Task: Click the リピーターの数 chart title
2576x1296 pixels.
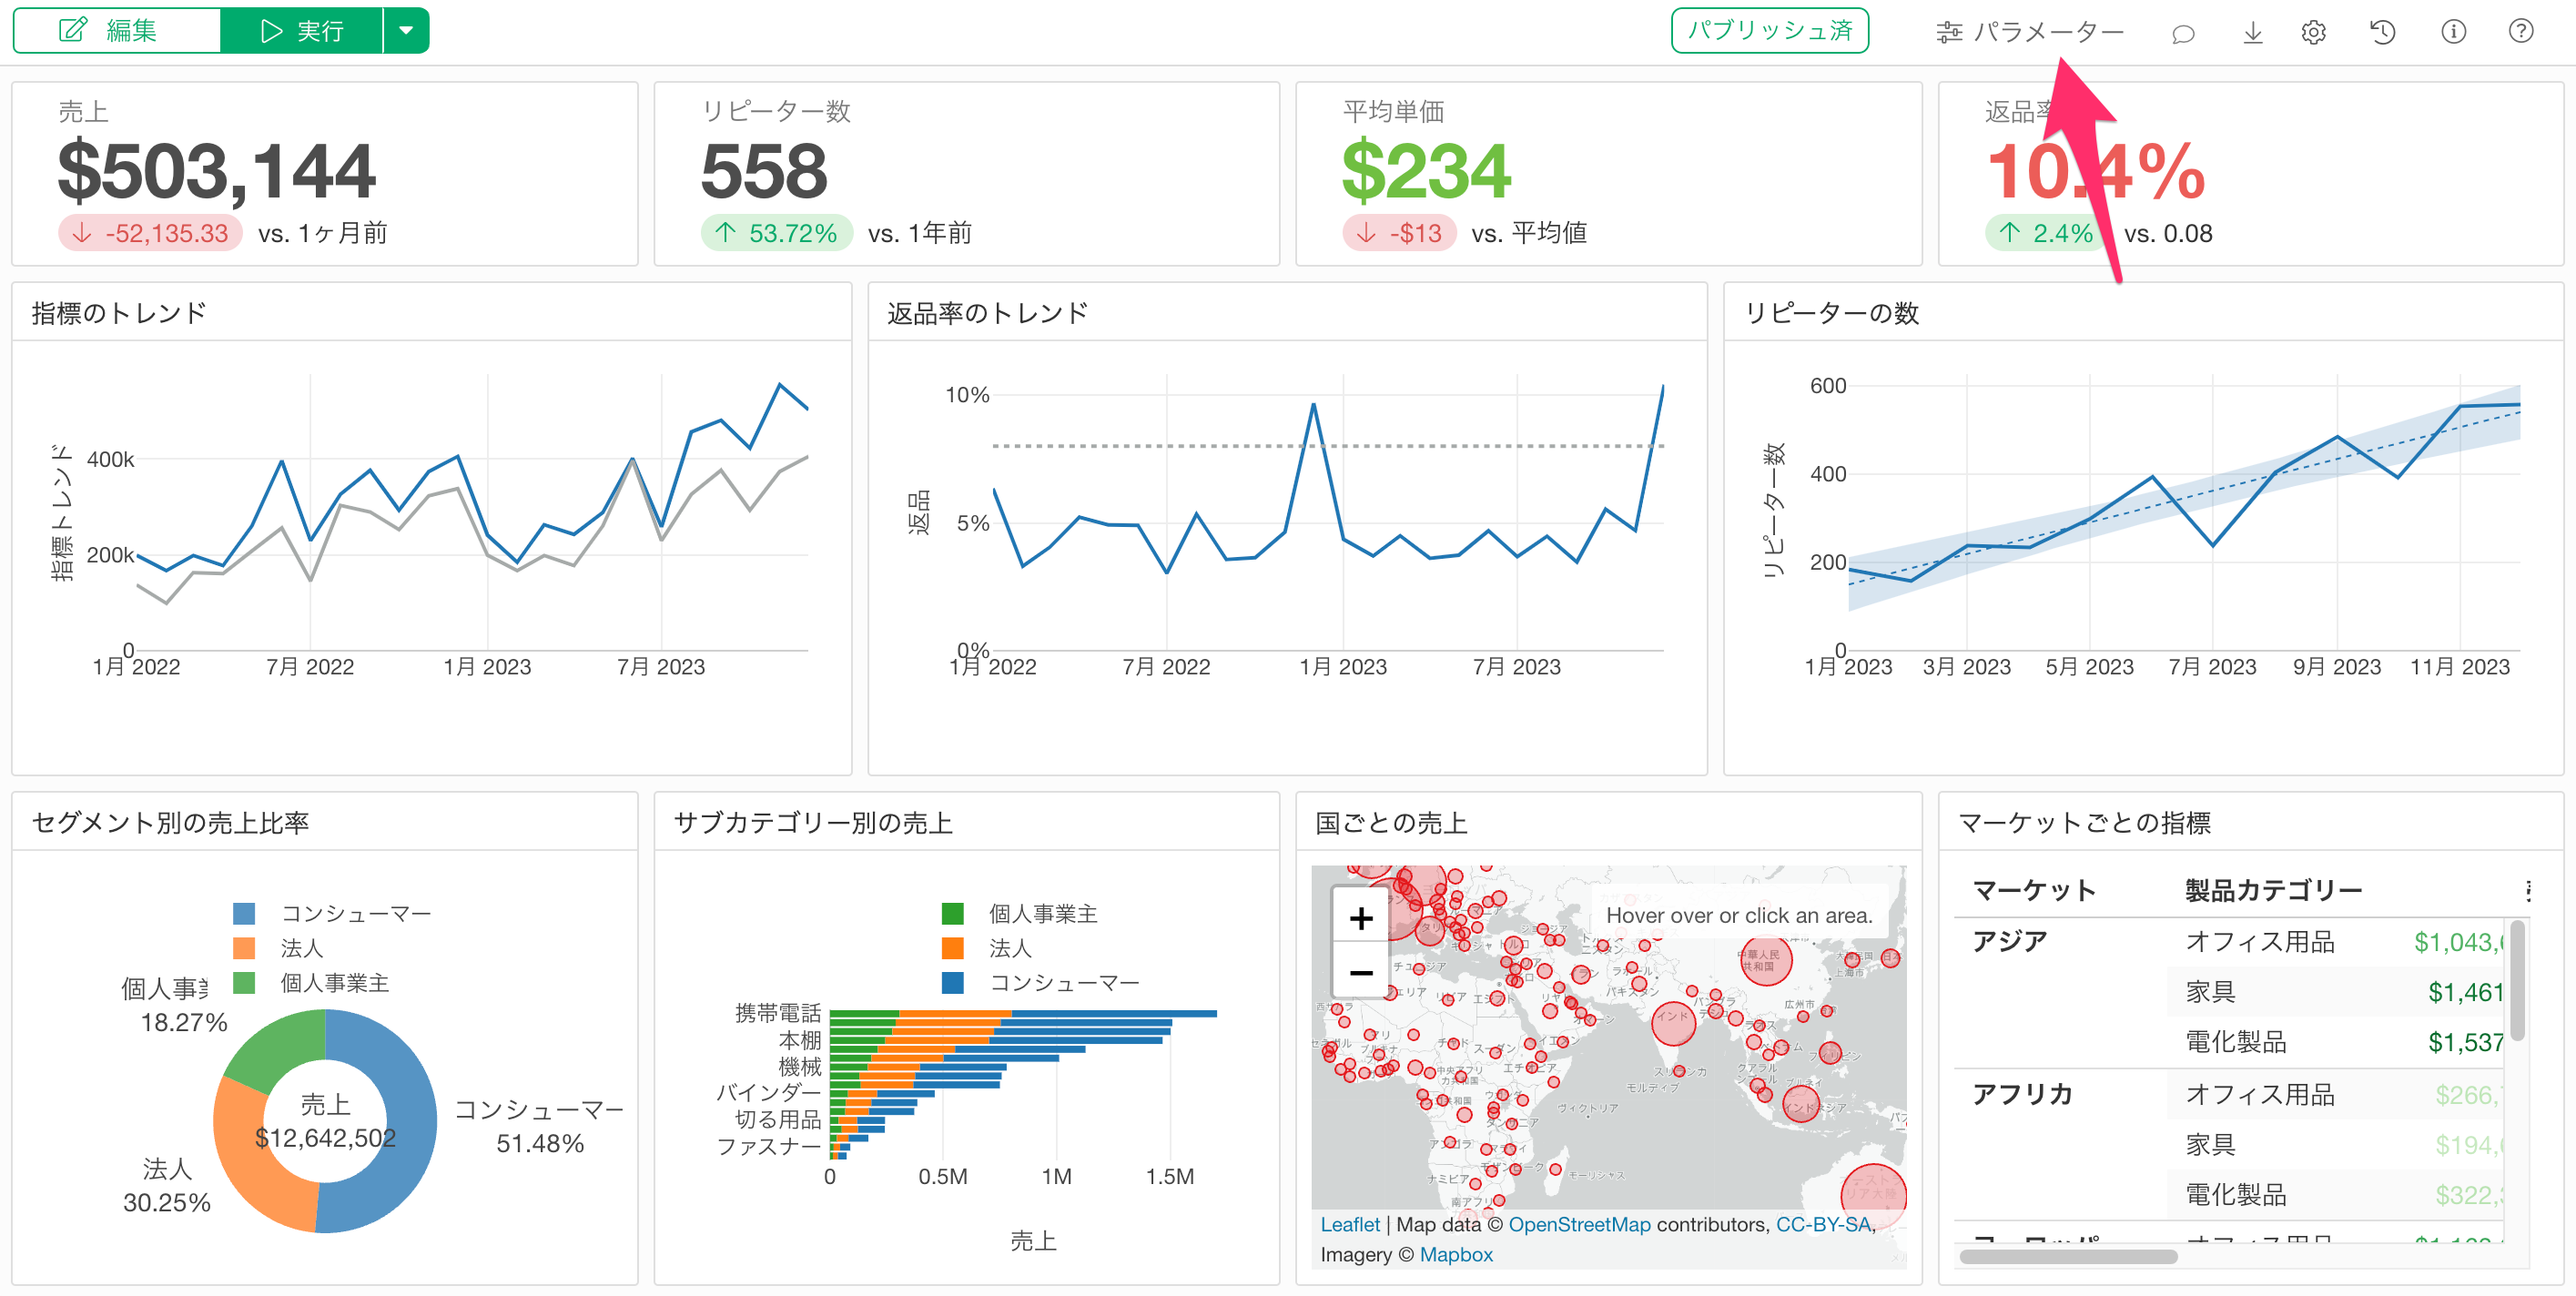Action: tap(1831, 313)
